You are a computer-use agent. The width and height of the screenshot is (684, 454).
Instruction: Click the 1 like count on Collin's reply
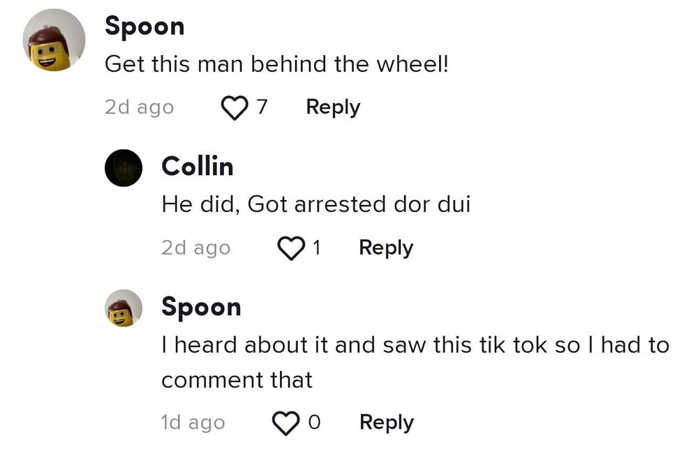(316, 248)
